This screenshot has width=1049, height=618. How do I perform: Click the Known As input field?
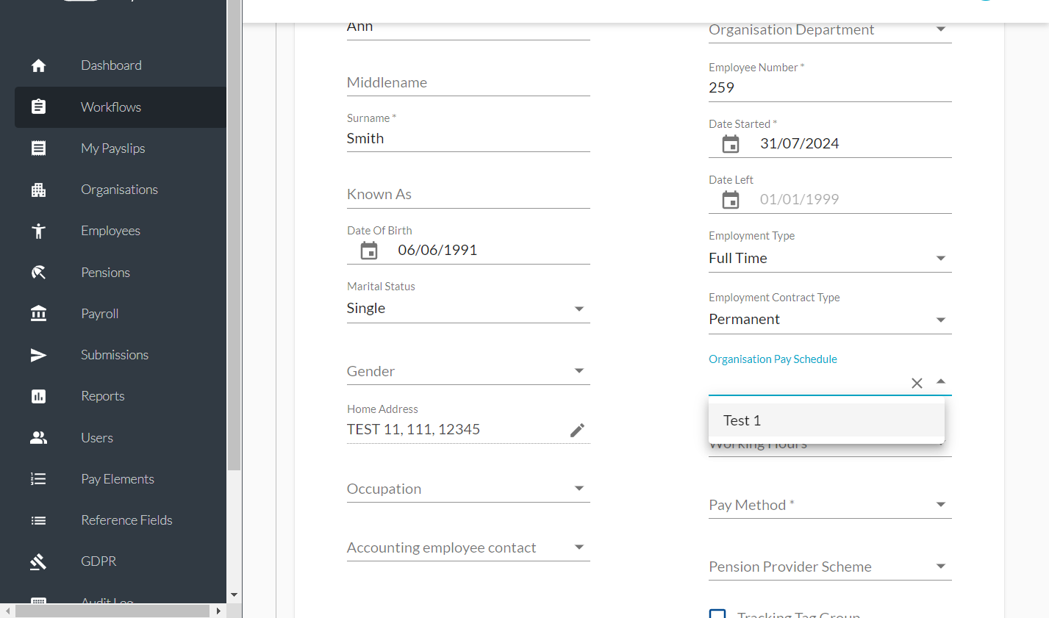pyautogui.click(x=468, y=194)
